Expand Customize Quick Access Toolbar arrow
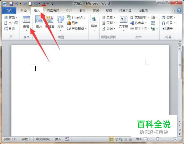Screen dimensions: 184x144 coord(52,4)
